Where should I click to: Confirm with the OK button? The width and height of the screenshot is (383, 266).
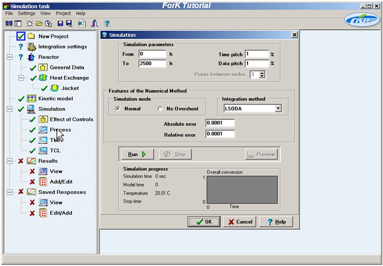click(204, 222)
